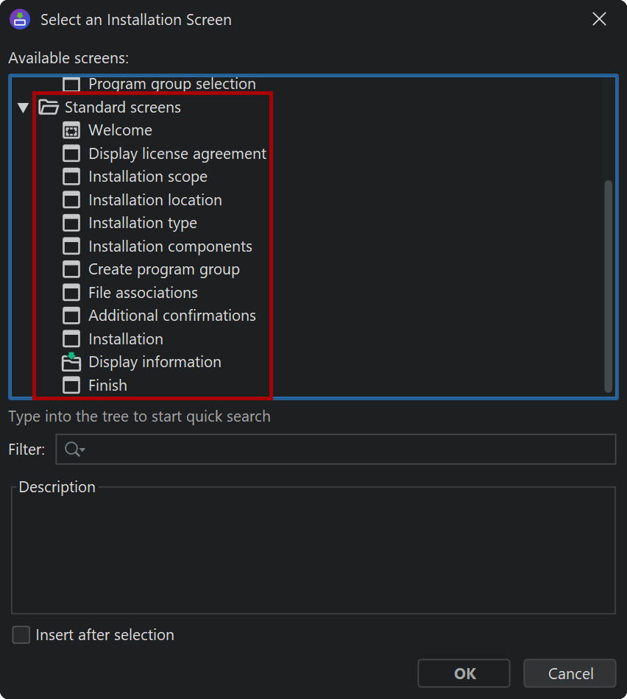The height and width of the screenshot is (699, 627).
Task: Click the Welcome screen icon
Action: tap(71, 131)
